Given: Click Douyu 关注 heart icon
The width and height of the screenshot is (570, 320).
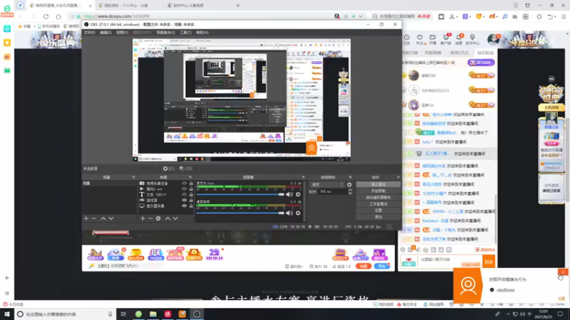Looking at the screenshot, I should [420, 39].
